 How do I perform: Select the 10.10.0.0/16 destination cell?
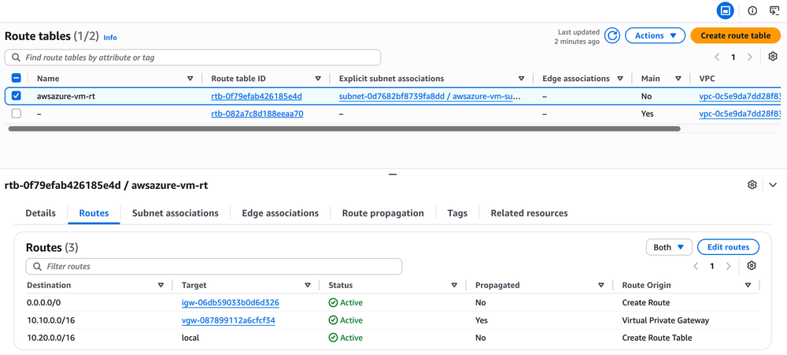tap(50, 320)
